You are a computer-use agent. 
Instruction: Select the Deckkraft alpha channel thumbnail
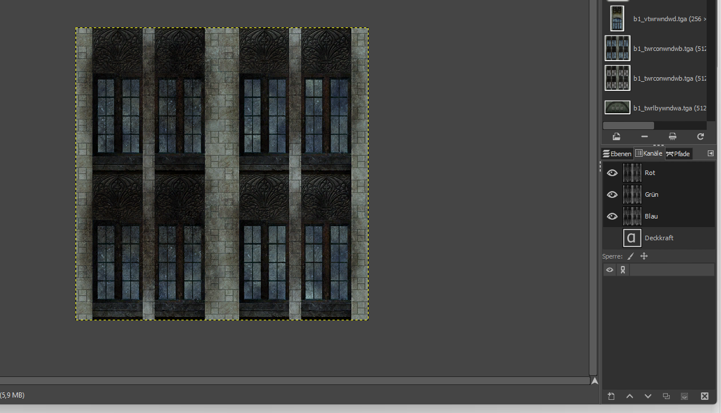(x=632, y=238)
